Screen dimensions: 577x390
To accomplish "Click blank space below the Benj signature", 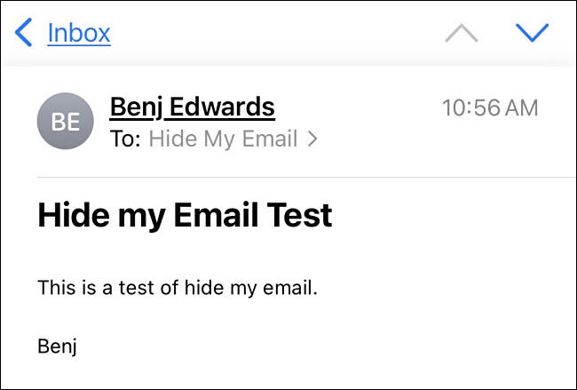I will tap(288, 373).
